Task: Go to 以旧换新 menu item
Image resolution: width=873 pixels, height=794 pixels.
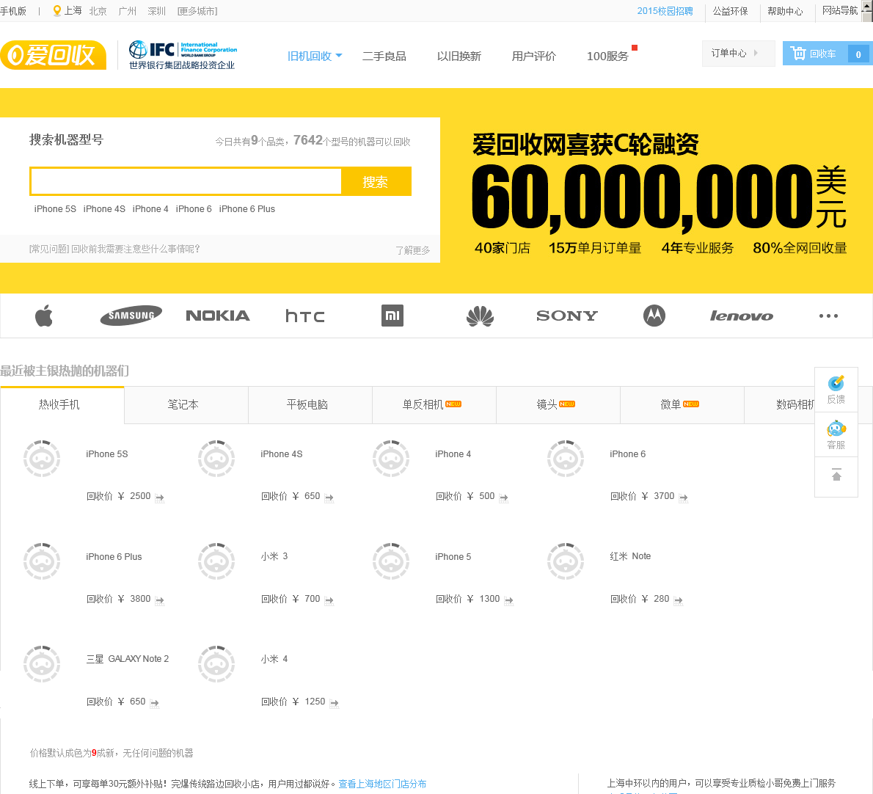Action: (x=459, y=56)
